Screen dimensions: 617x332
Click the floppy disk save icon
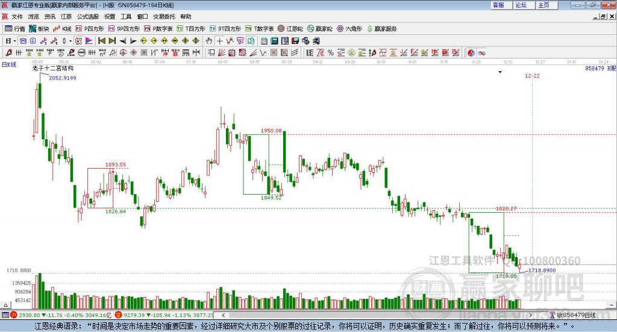click(x=295, y=41)
